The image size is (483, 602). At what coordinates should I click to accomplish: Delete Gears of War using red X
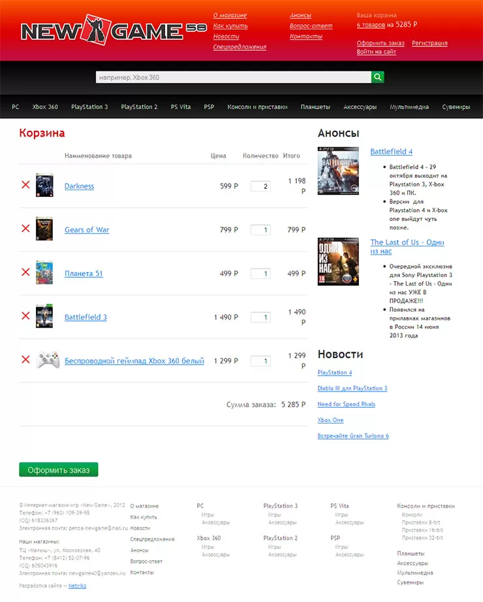pyautogui.click(x=25, y=228)
